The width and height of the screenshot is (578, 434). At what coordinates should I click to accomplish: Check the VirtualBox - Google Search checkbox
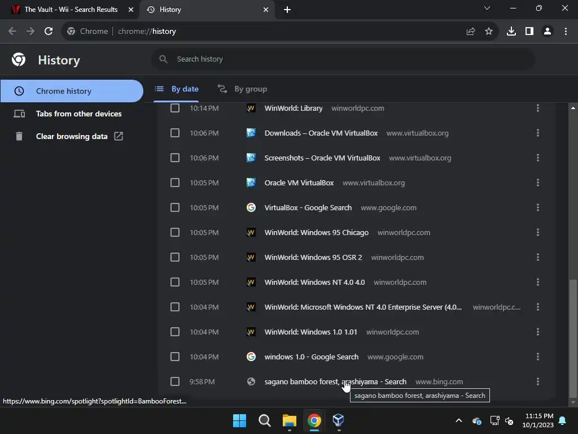pyautogui.click(x=175, y=207)
